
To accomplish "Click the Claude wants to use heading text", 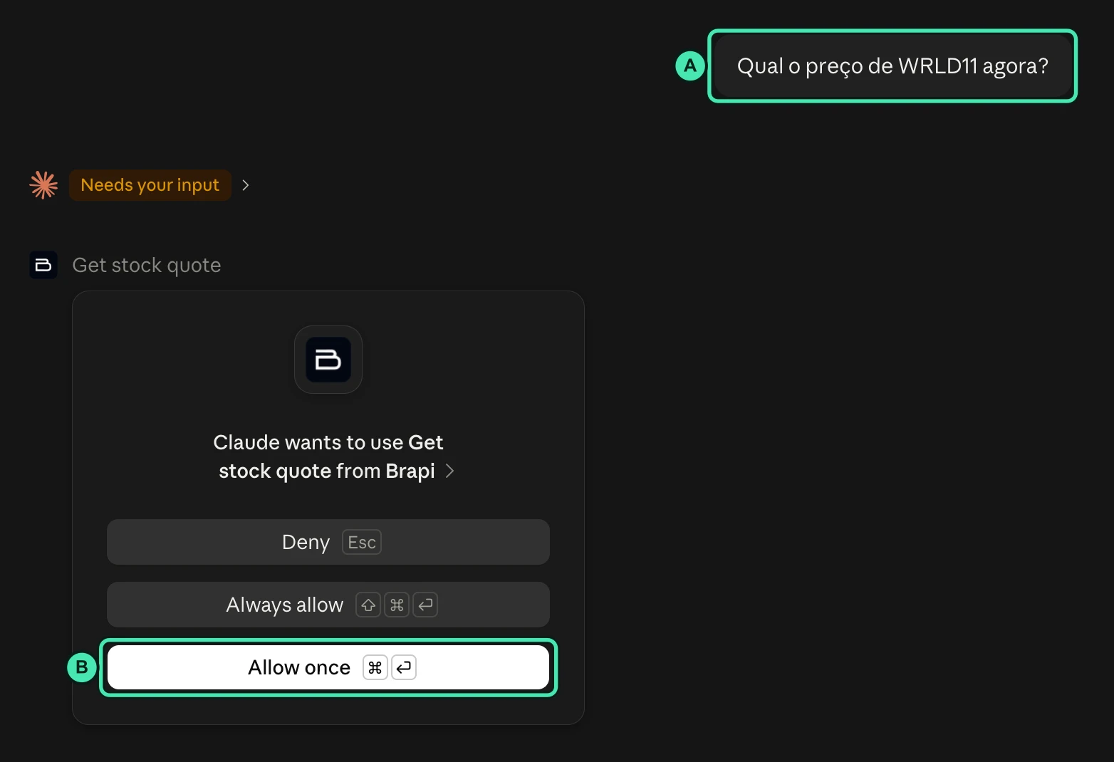I will click(328, 456).
